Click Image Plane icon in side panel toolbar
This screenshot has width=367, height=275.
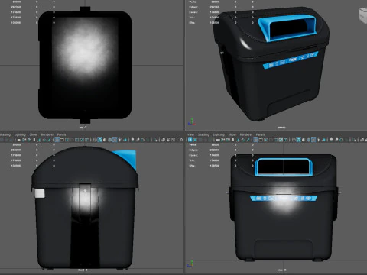click(x=238, y=140)
